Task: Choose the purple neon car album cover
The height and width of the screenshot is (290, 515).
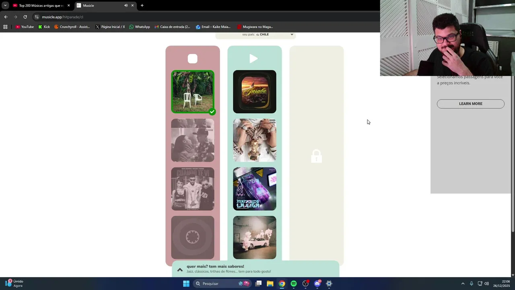Action: [x=255, y=189]
